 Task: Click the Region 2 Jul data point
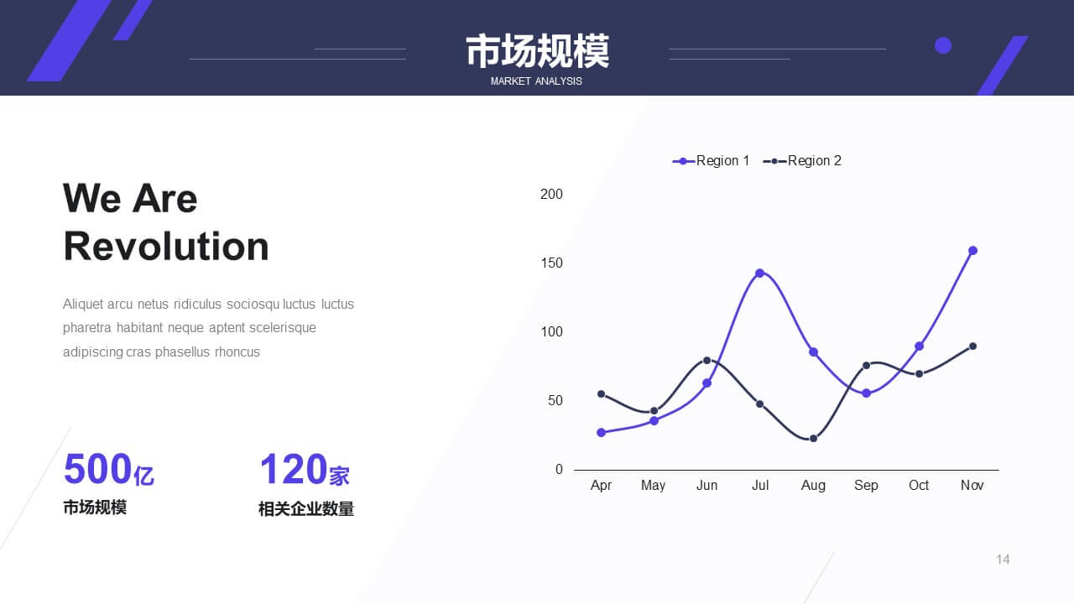coord(760,404)
